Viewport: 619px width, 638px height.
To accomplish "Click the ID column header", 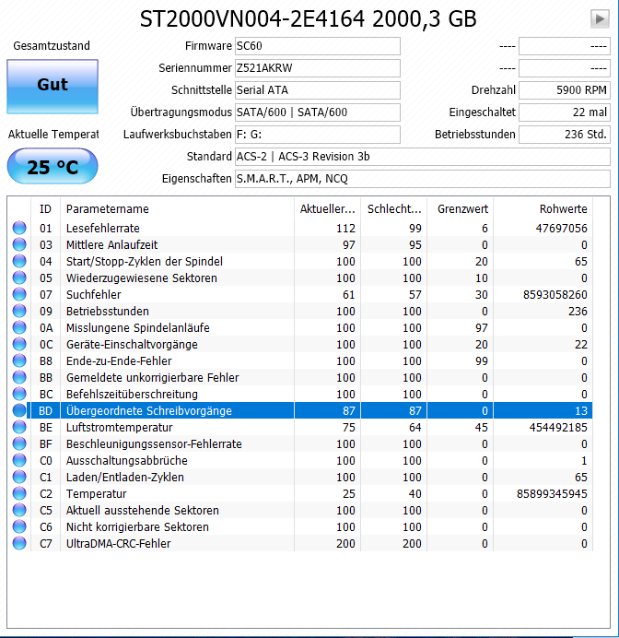I will point(45,209).
